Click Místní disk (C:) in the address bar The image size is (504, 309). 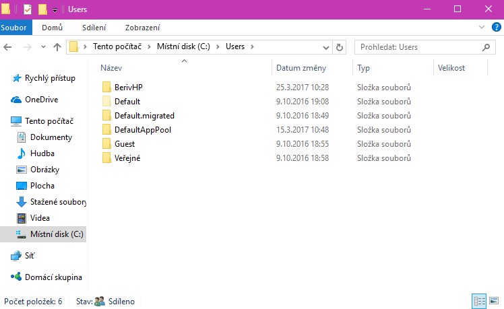click(183, 46)
